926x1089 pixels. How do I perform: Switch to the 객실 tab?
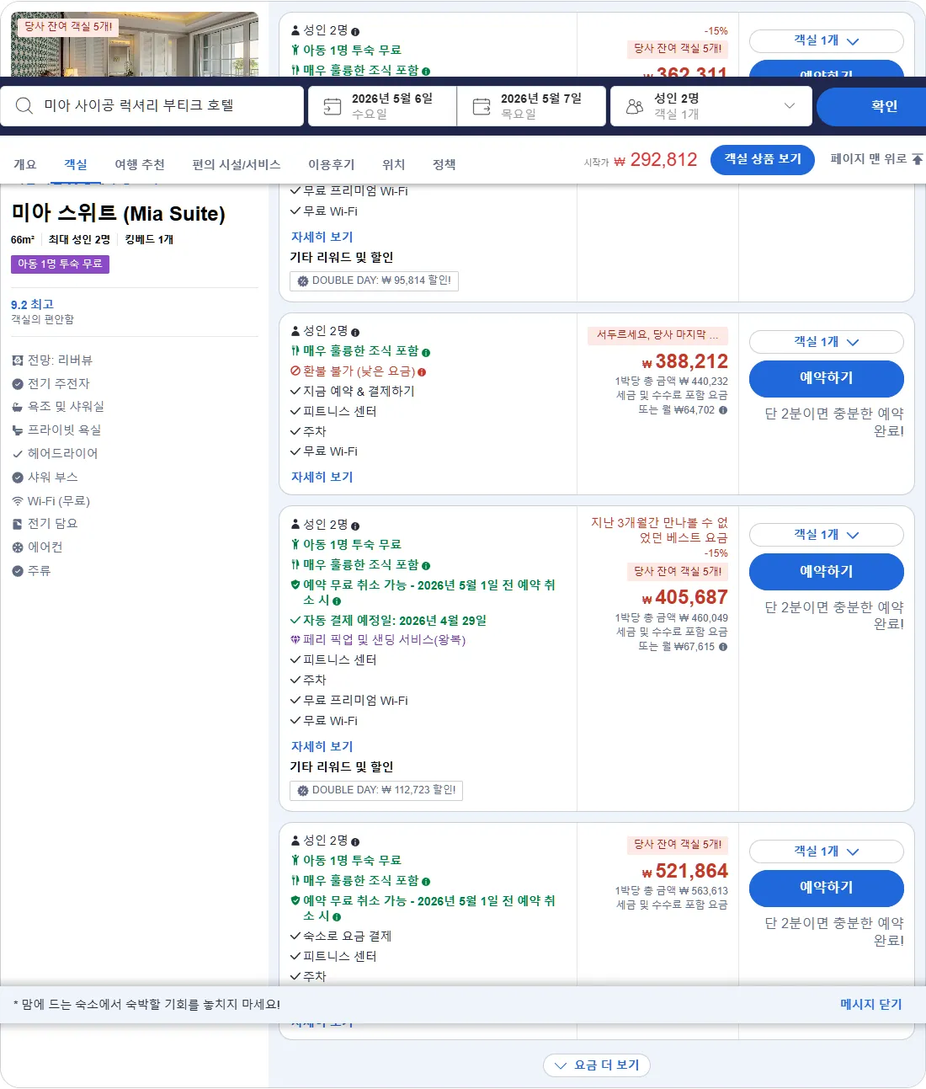(x=76, y=164)
